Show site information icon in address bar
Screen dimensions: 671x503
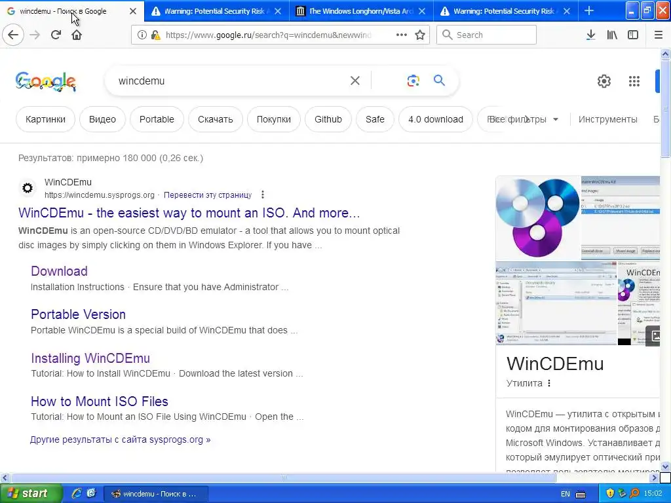[x=142, y=35]
